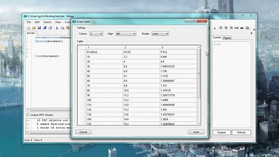Open the Border dropdown set to none
This screenshot has width=279, height=157.
(x=160, y=34)
